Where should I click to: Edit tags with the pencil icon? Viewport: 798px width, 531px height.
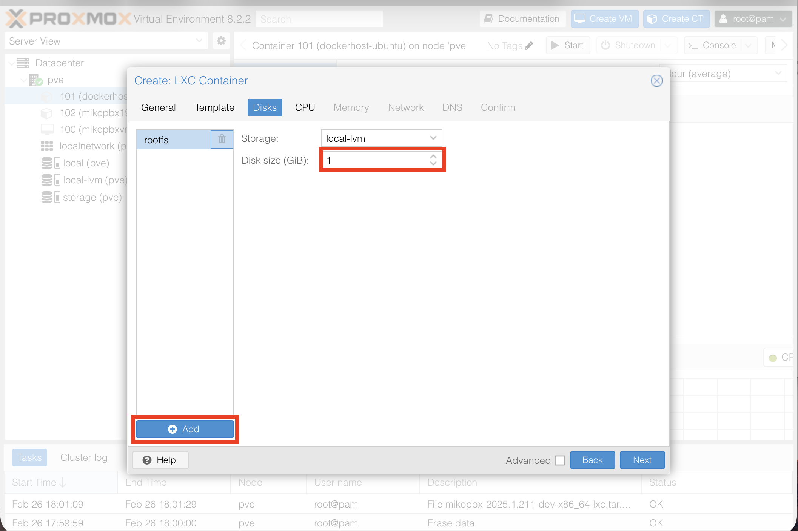click(x=529, y=46)
